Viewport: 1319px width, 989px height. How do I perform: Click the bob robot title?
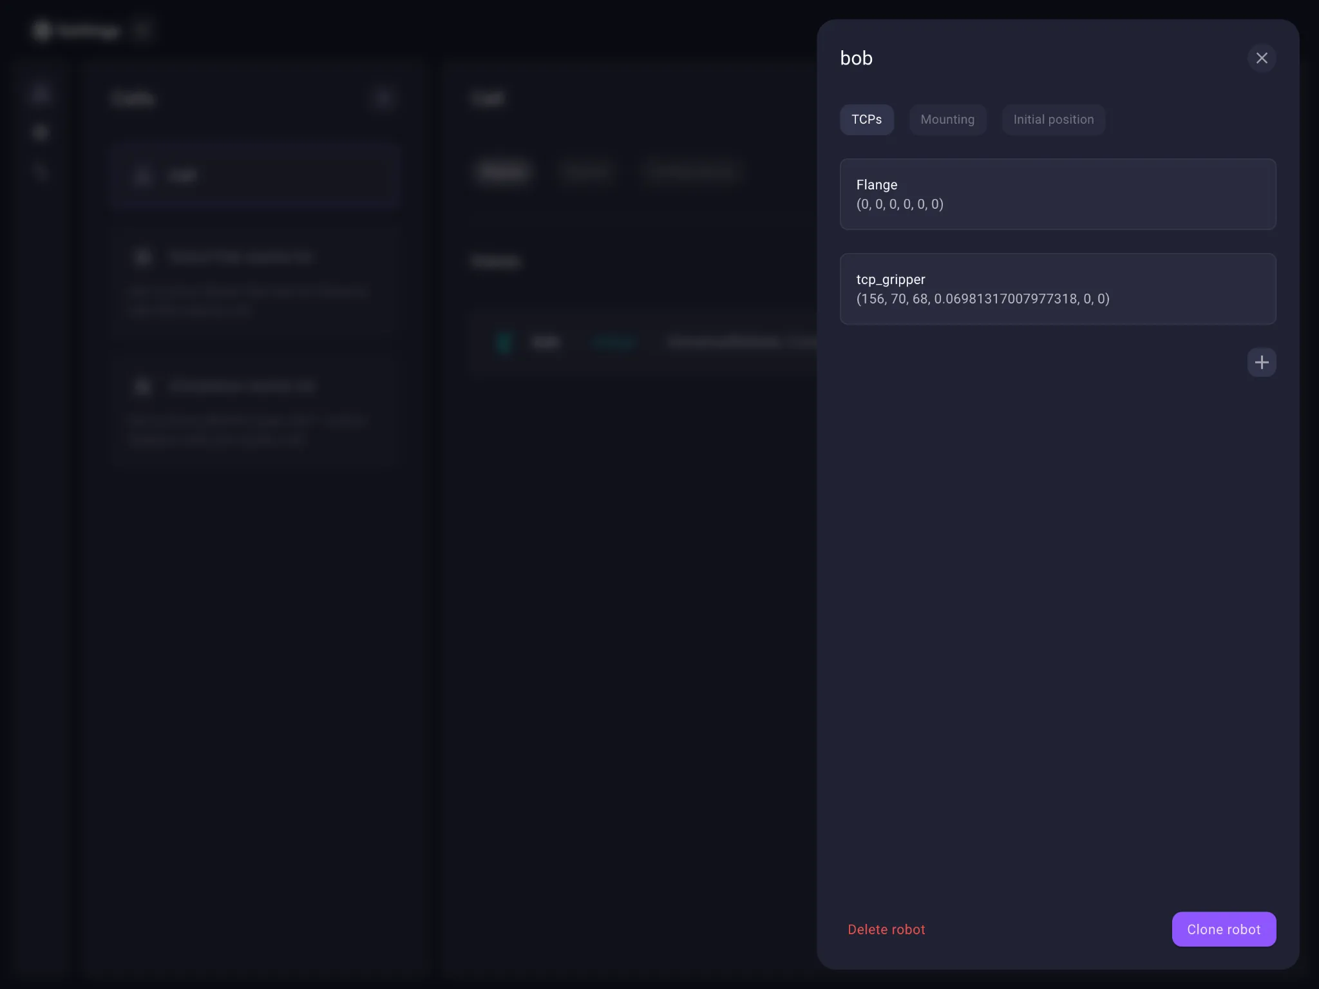[856, 58]
